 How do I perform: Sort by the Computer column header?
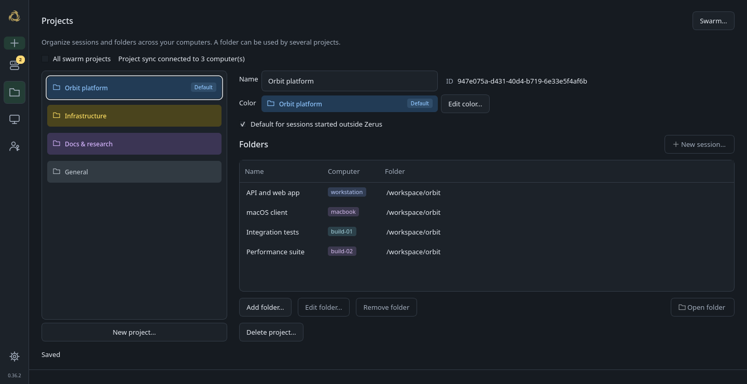(x=343, y=171)
